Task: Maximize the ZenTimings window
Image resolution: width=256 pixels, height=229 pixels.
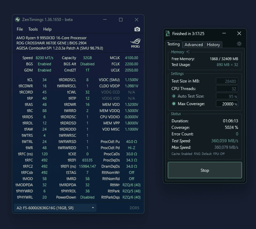Action: [x=121, y=19]
